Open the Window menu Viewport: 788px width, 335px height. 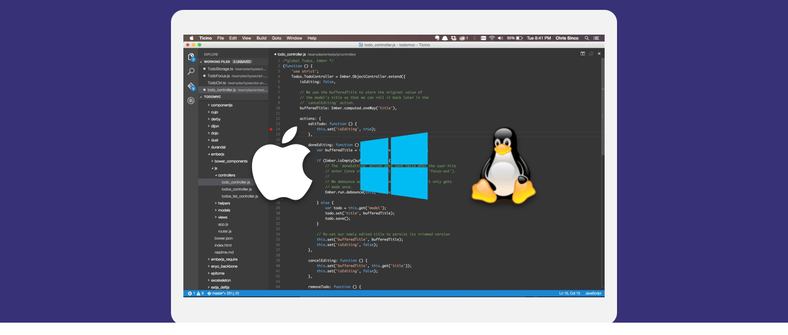pos(294,38)
